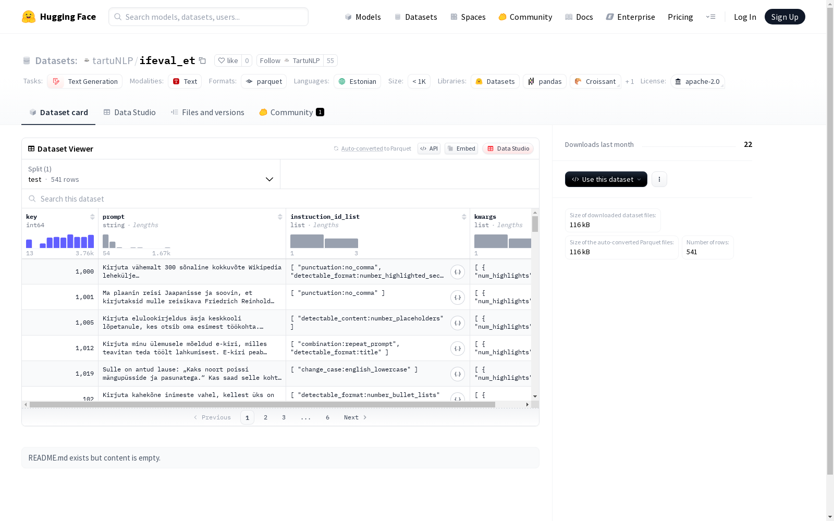This screenshot has width=834, height=521.
Task: Open the Split test dropdown
Action: [x=151, y=174]
